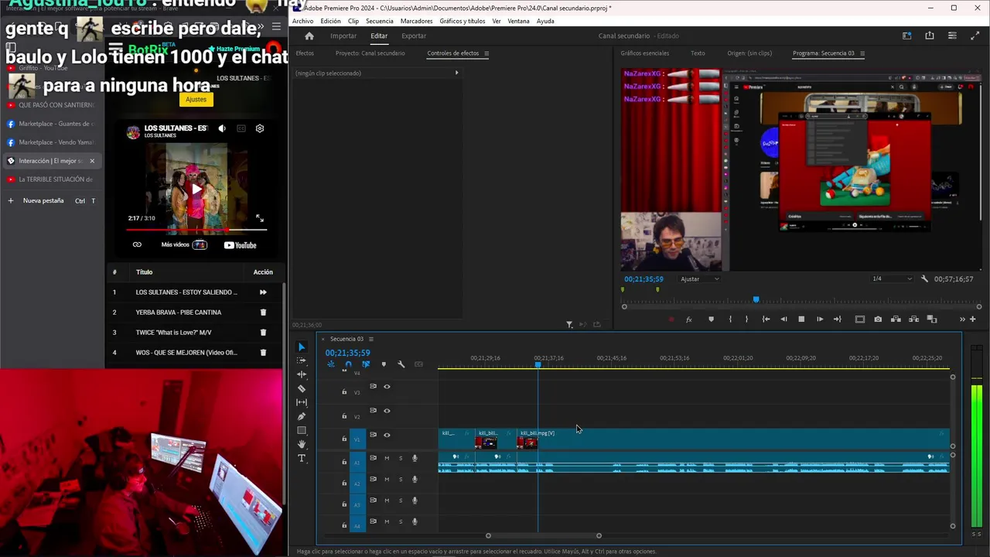Open Program monitor settings wrench
This screenshot has height=557, width=990.
tap(924, 278)
